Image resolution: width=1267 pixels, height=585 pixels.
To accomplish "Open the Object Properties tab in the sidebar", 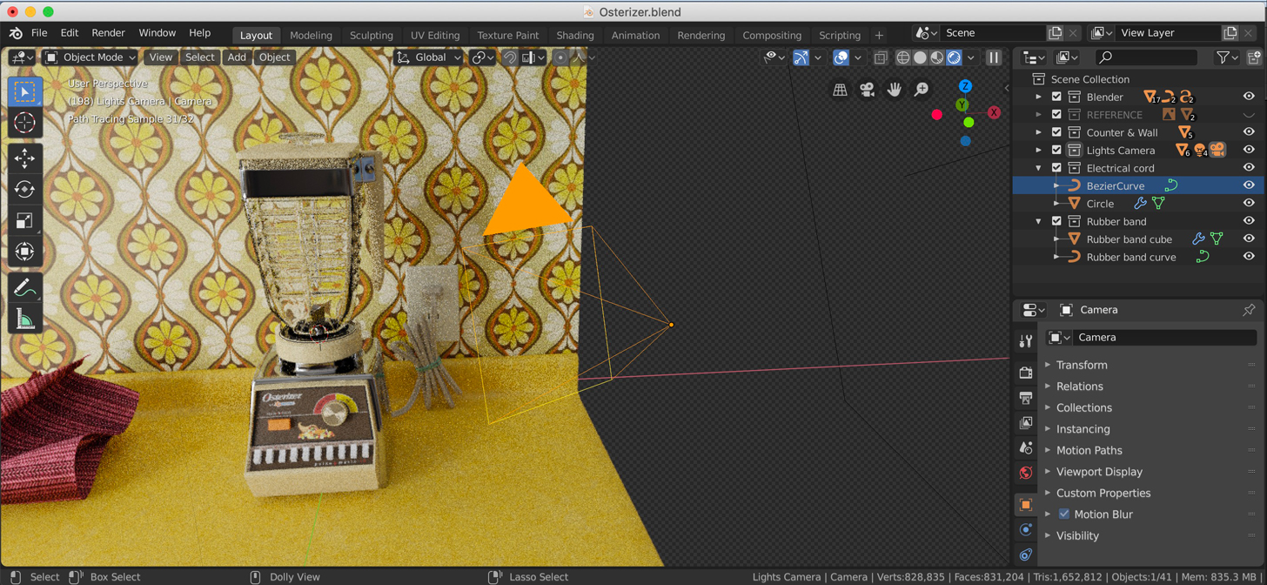I will 1025,503.
